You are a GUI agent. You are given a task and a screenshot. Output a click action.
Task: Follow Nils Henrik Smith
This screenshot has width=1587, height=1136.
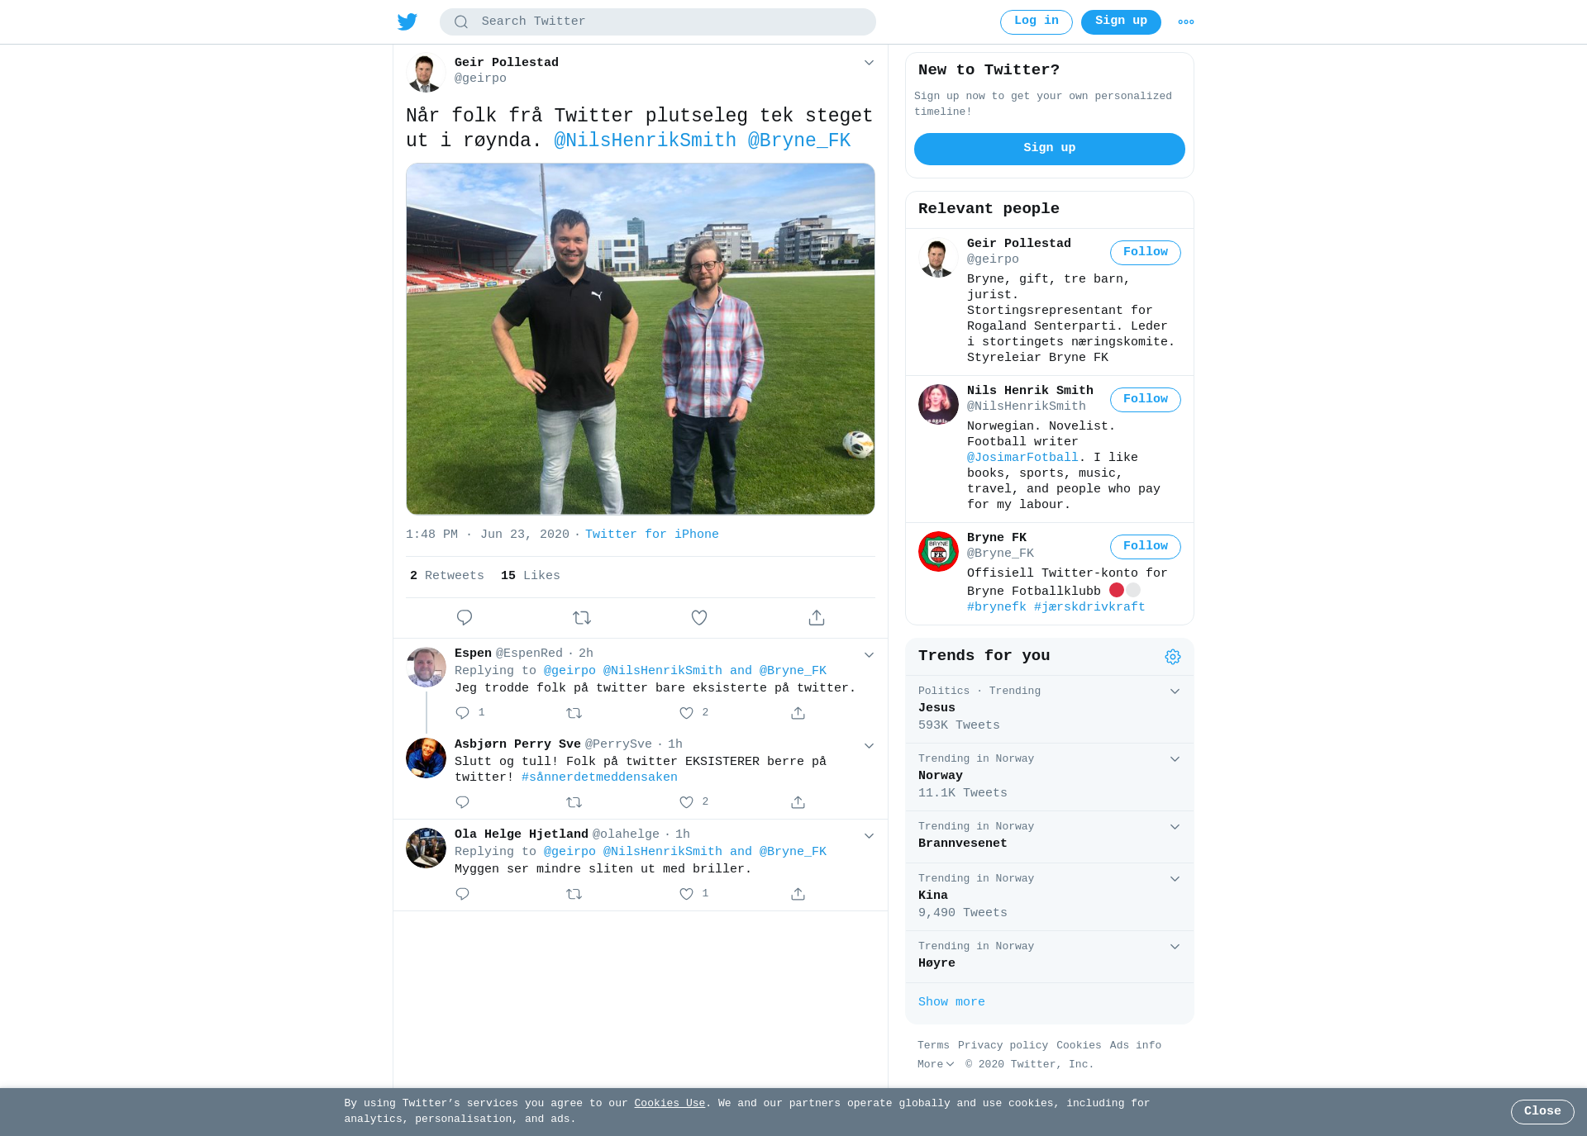1146,400
